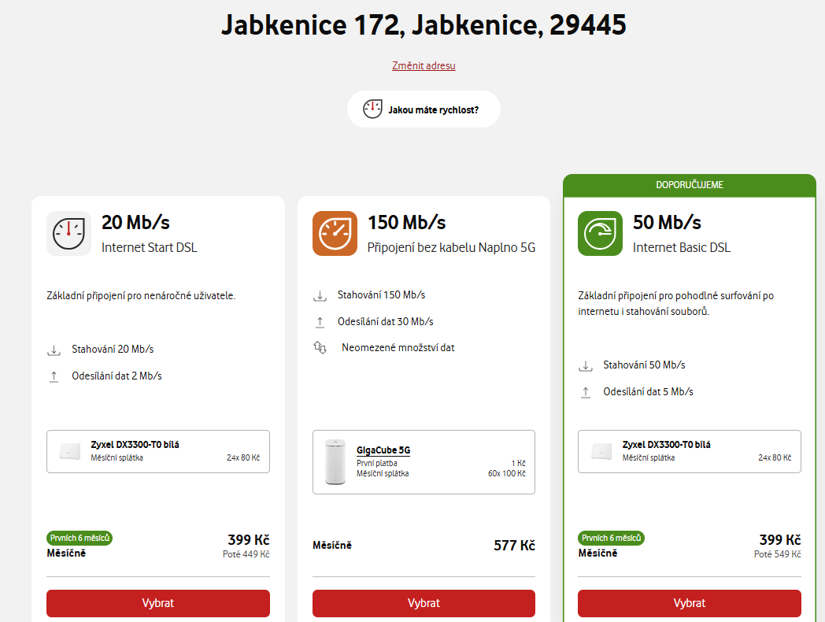
Task: Click Zyxel router thumbnail in Internet Basic DSL card
Action: click(x=601, y=451)
